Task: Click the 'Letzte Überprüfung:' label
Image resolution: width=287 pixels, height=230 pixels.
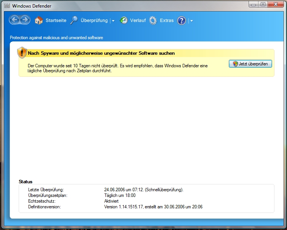Action: [x=46, y=190]
